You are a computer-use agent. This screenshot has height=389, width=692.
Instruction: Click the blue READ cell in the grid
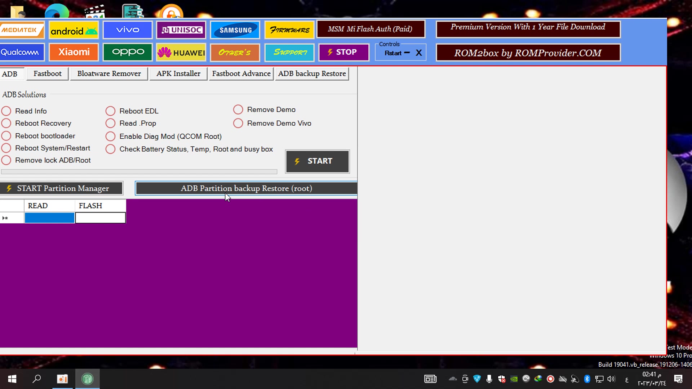49,218
